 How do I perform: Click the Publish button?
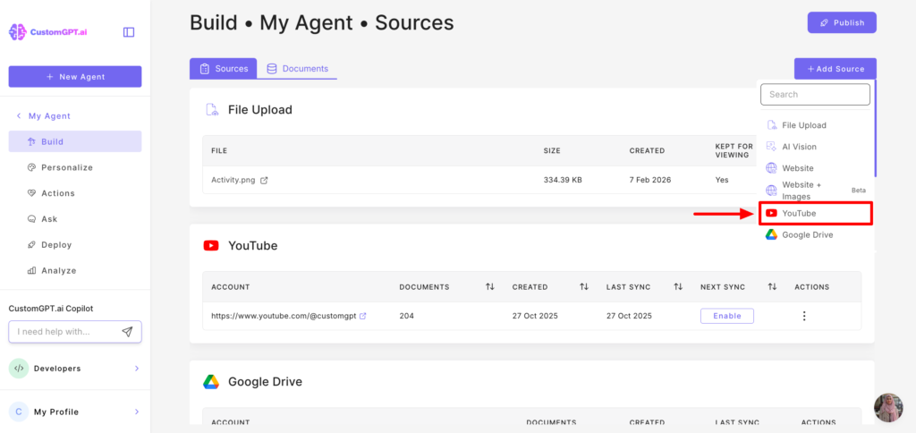[x=841, y=22]
